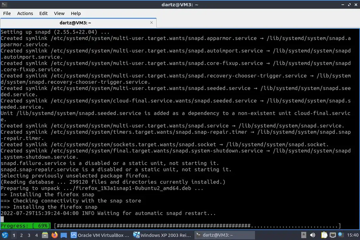Switch to Windows XP 2003 taskbar window
This screenshot has width=360, height=240.
[162, 235]
